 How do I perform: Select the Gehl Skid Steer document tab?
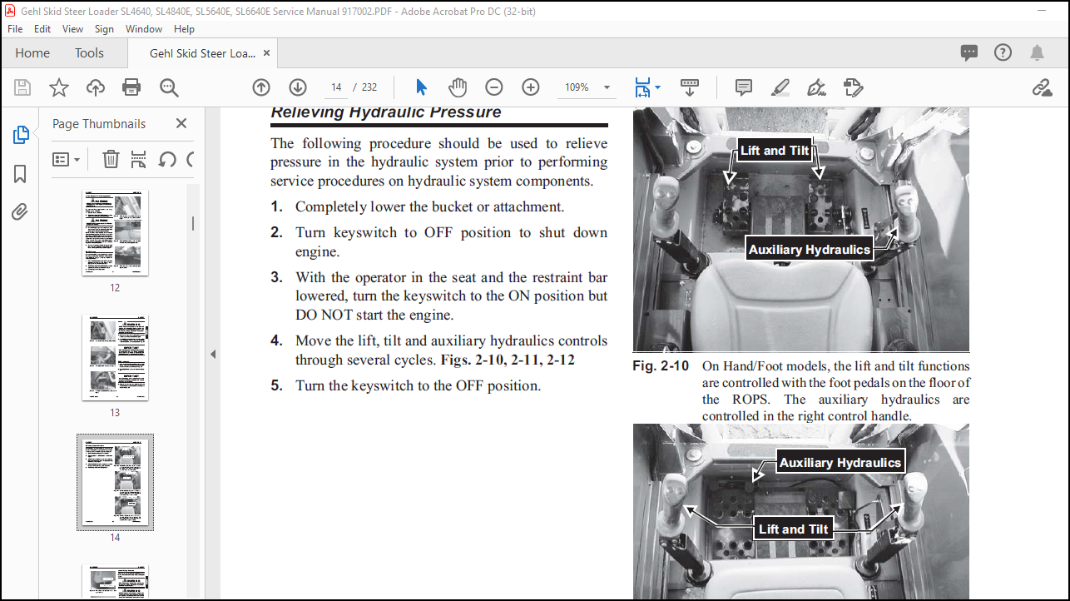[x=202, y=53]
